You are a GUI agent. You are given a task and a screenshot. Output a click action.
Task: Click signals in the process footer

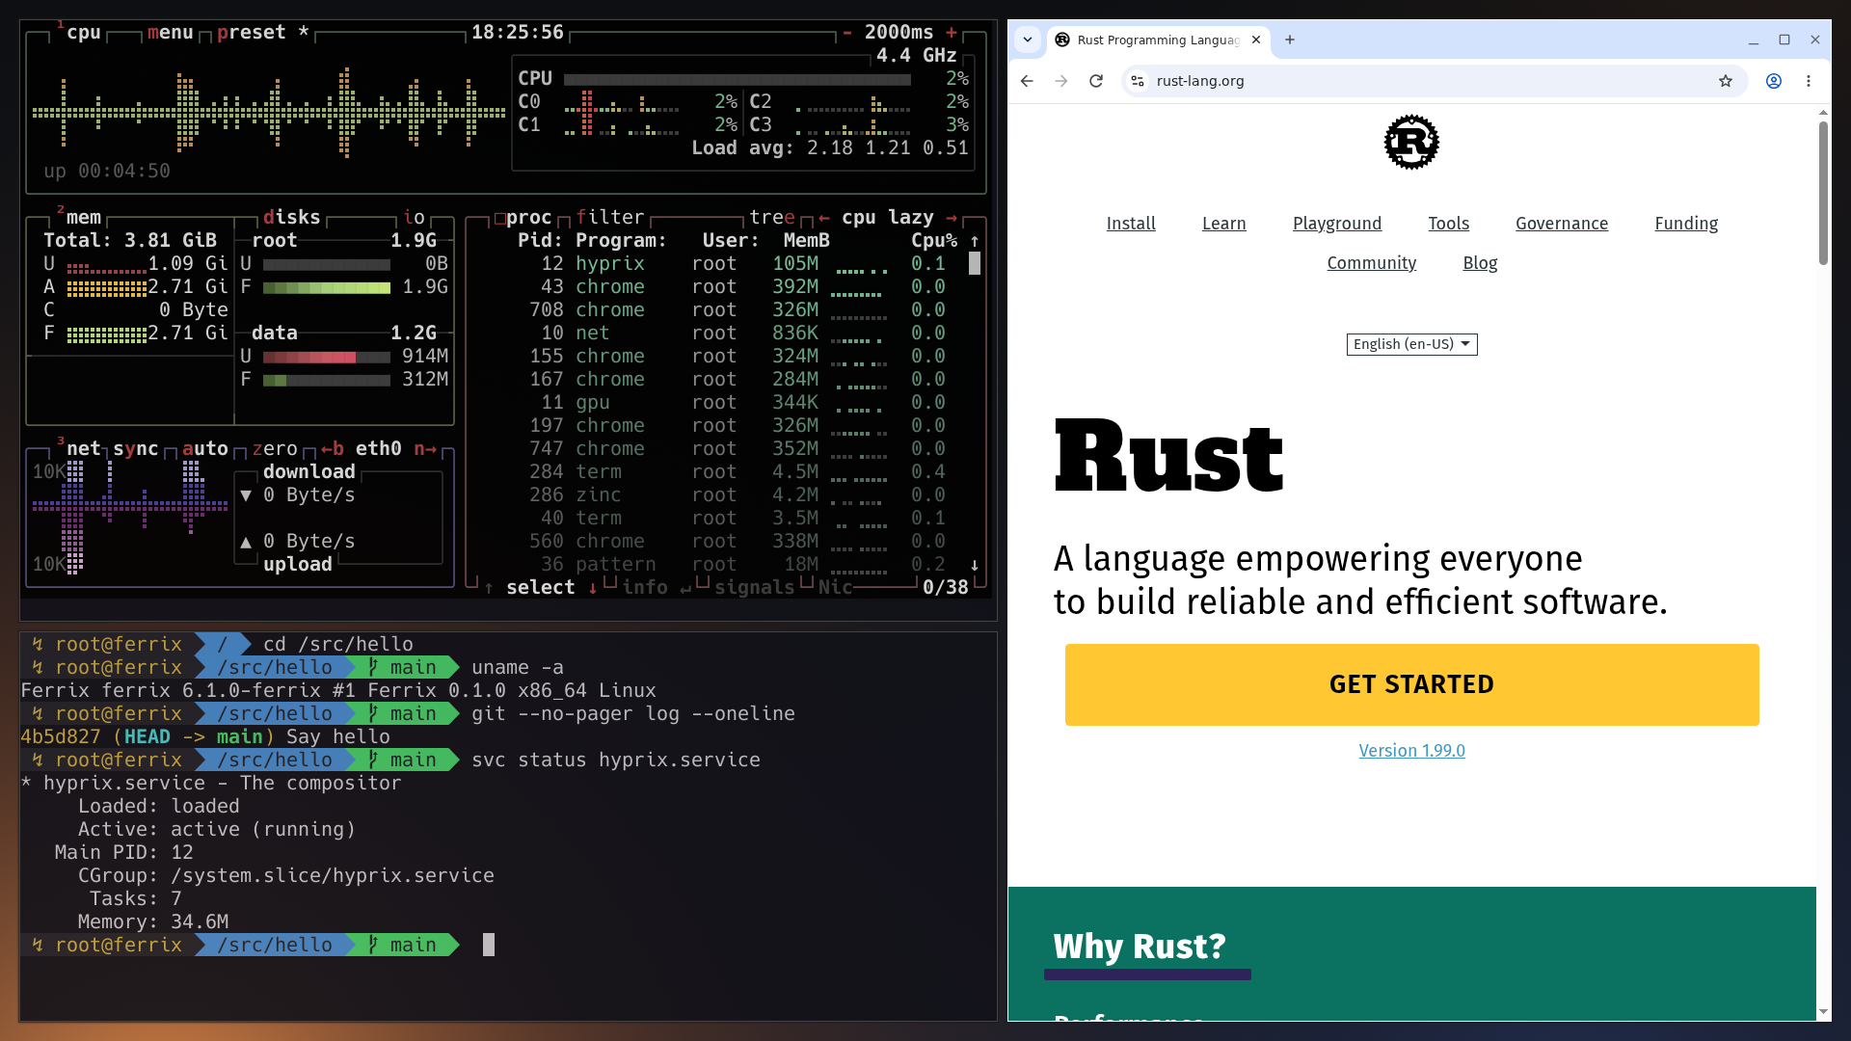(755, 588)
